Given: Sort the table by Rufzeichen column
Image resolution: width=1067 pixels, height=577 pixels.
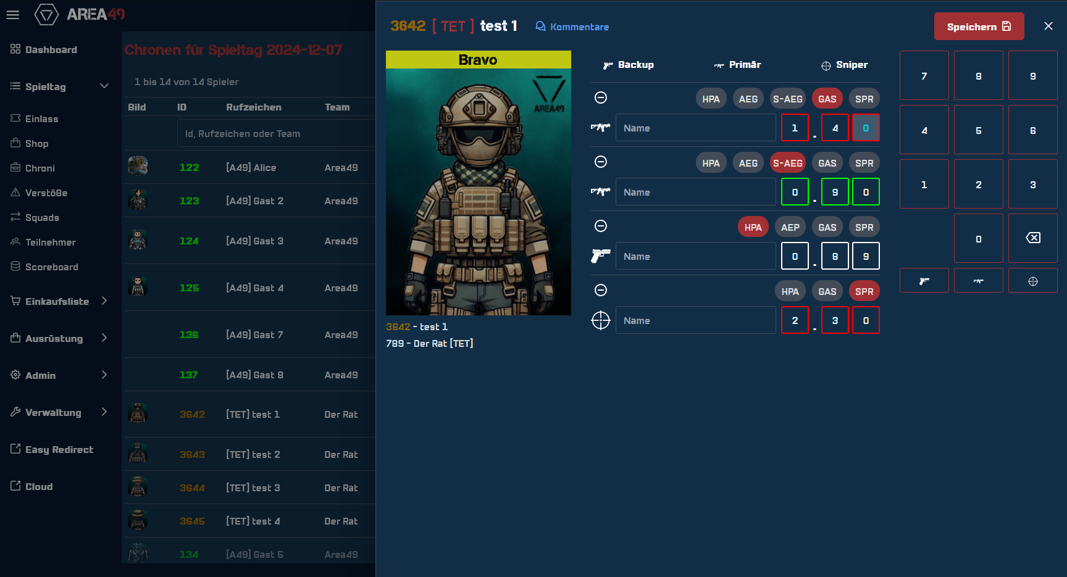Looking at the screenshot, I should pos(254,107).
